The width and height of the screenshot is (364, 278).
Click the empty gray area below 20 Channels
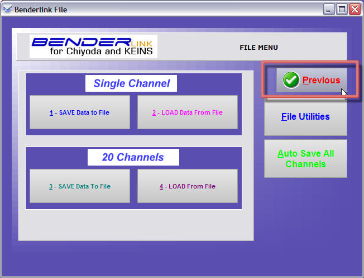coord(134,225)
